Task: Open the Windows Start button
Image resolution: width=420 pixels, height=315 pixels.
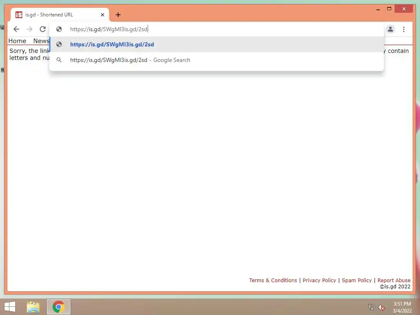Action: (x=10, y=307)
